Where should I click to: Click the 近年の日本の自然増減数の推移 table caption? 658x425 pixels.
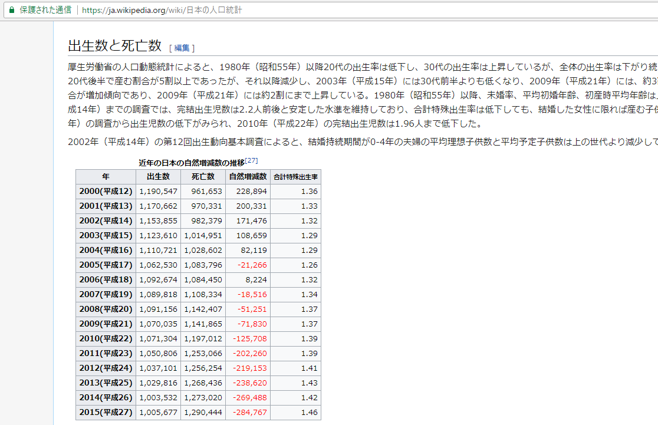point(191,162)
